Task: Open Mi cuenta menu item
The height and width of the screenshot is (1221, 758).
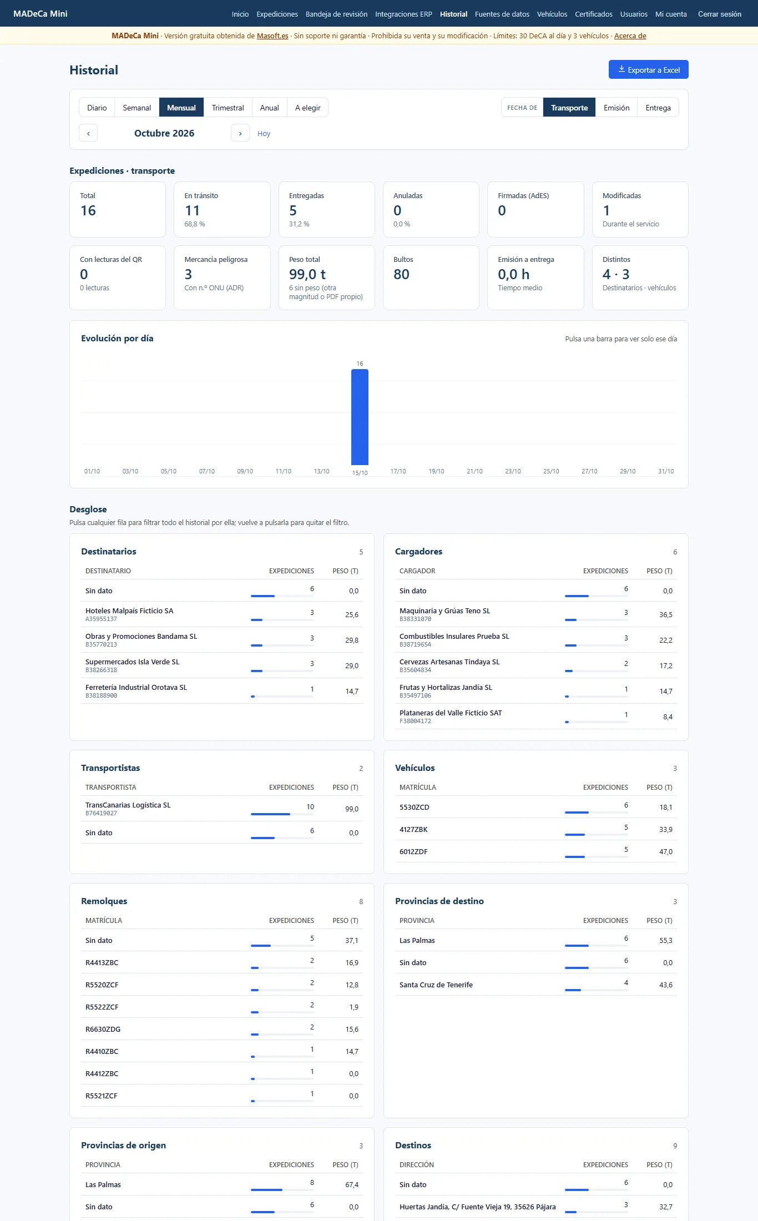Action: (671, 14)
